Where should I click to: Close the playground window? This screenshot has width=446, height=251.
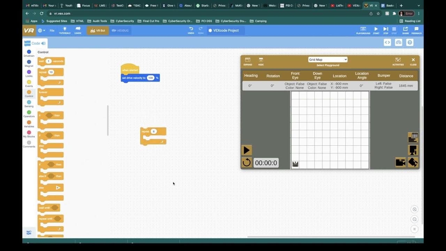pyautogui.click(x=413, y=61)
